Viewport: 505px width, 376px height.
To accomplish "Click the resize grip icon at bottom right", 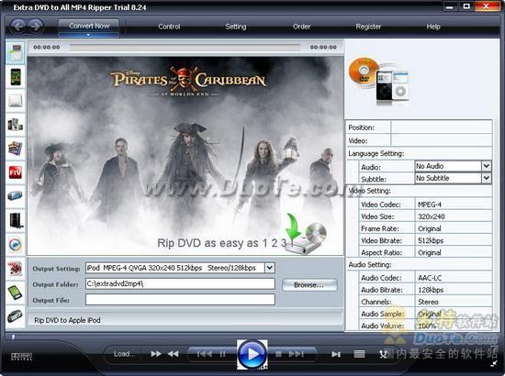I will [x=494, y=363].
